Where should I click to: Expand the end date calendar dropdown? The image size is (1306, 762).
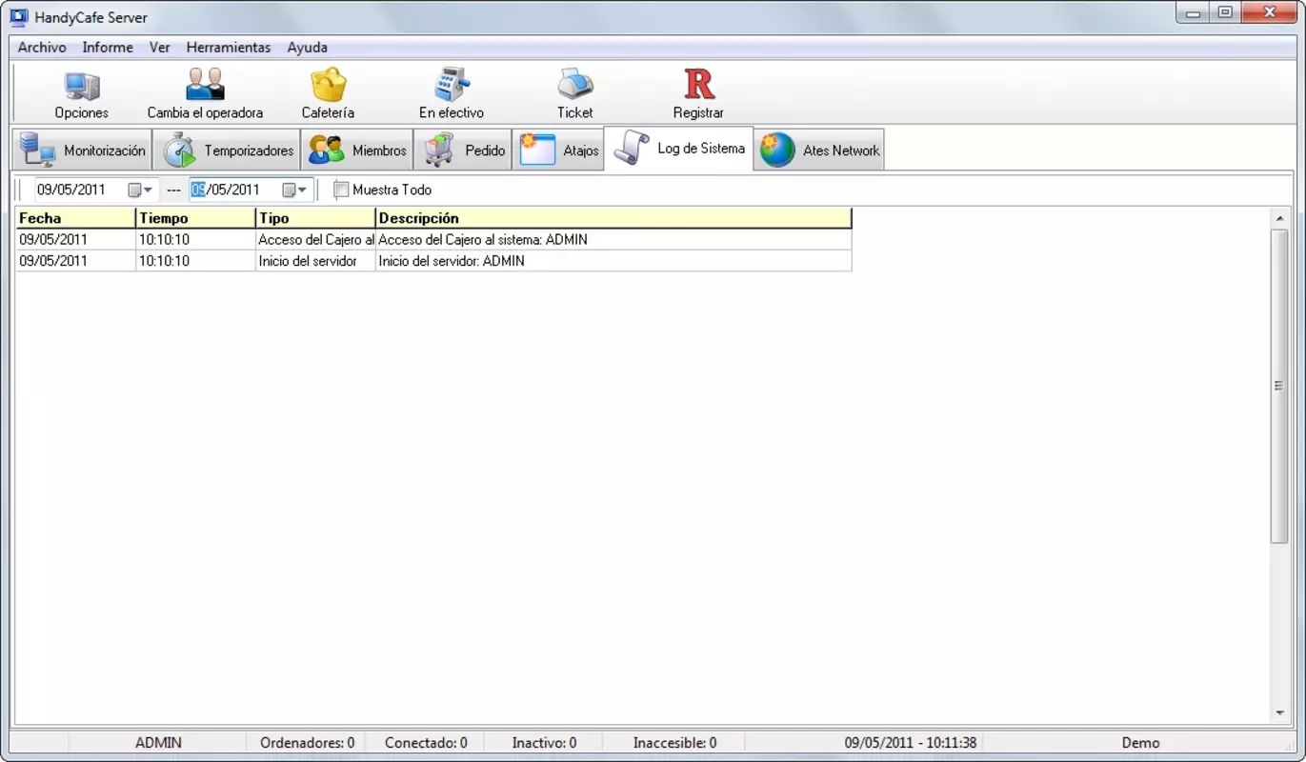tap(295, 190)
